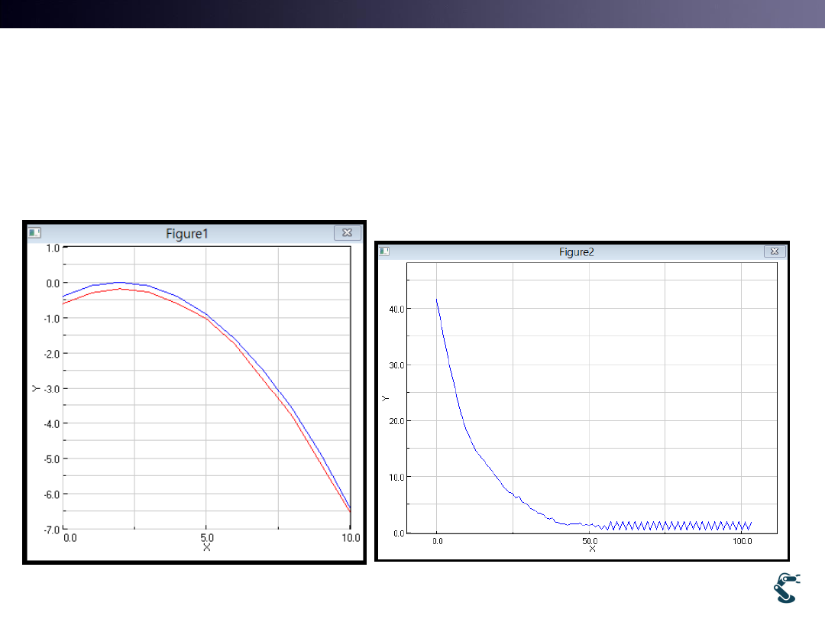The height and width of the screenshot is (619, 825).
Task: Click the Figure2 window menu icon
Action: click(x=385, y=251)
